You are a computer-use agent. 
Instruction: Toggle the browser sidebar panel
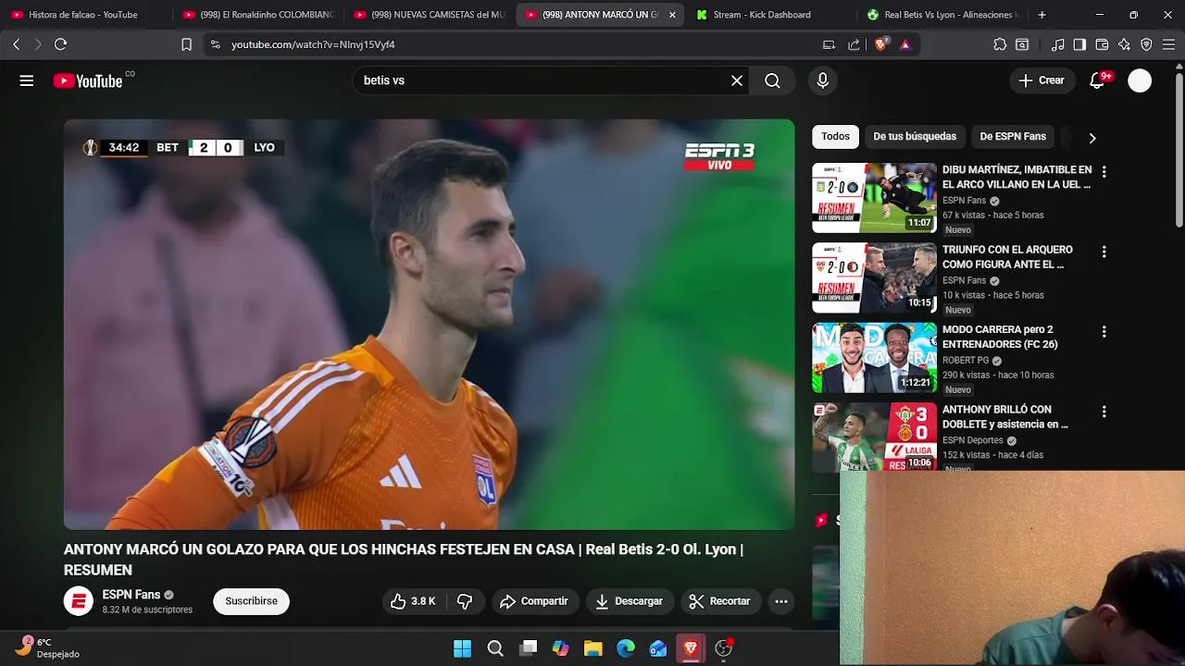[1079, 44]
